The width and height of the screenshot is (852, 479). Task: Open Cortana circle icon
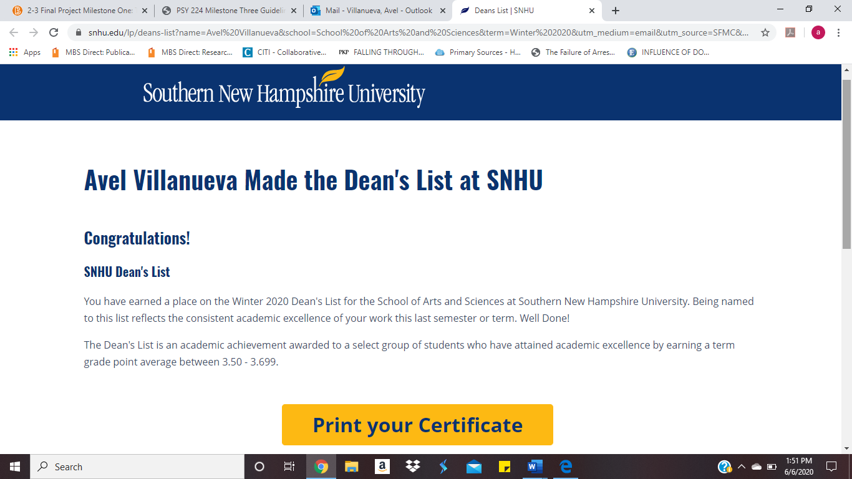[x=259, y=467]
